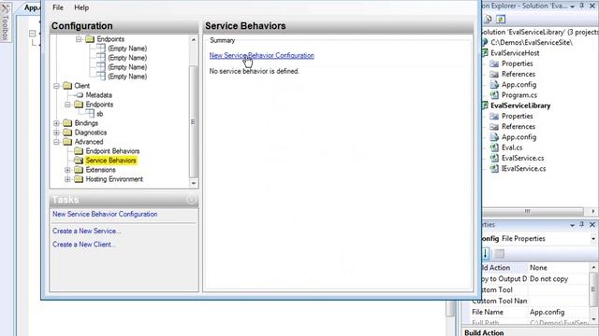Click the Solution Explorer refresh toolbar icon
Viewport: 599px width, 336px height.
coord(501,19)
